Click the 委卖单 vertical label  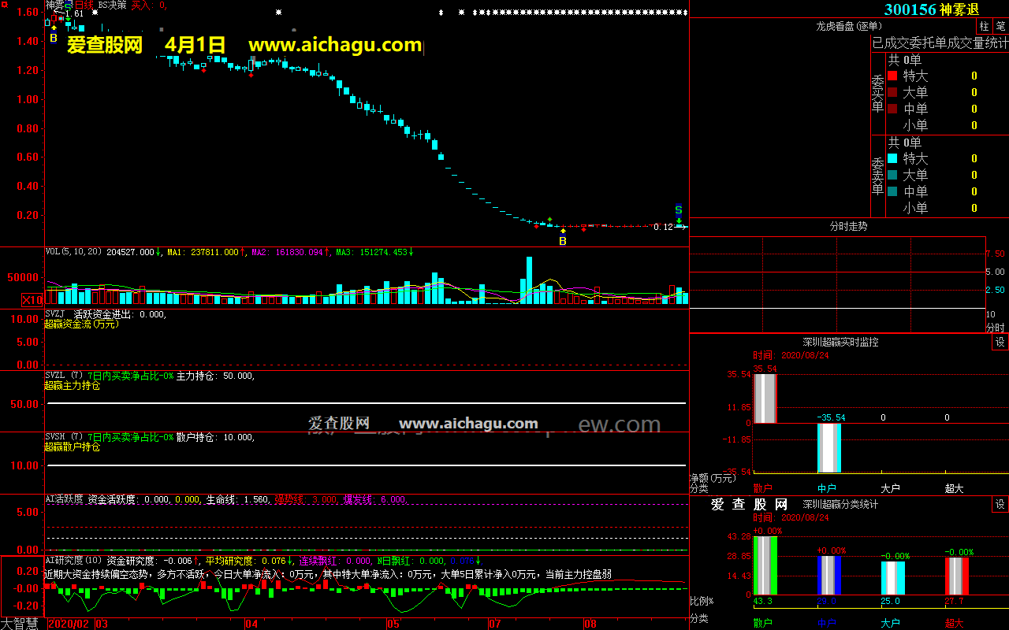[x=878, y=176]
